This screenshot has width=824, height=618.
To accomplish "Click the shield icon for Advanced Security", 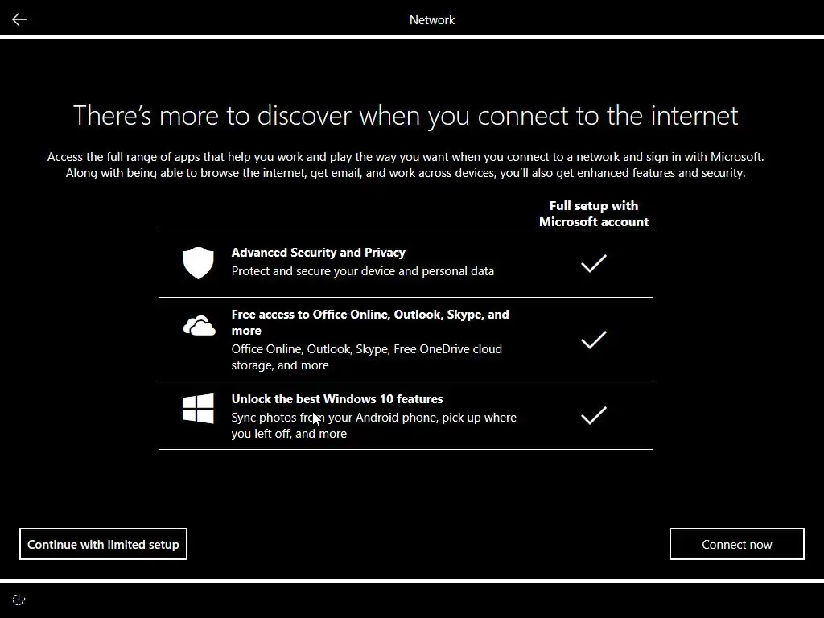I will 198,263.
